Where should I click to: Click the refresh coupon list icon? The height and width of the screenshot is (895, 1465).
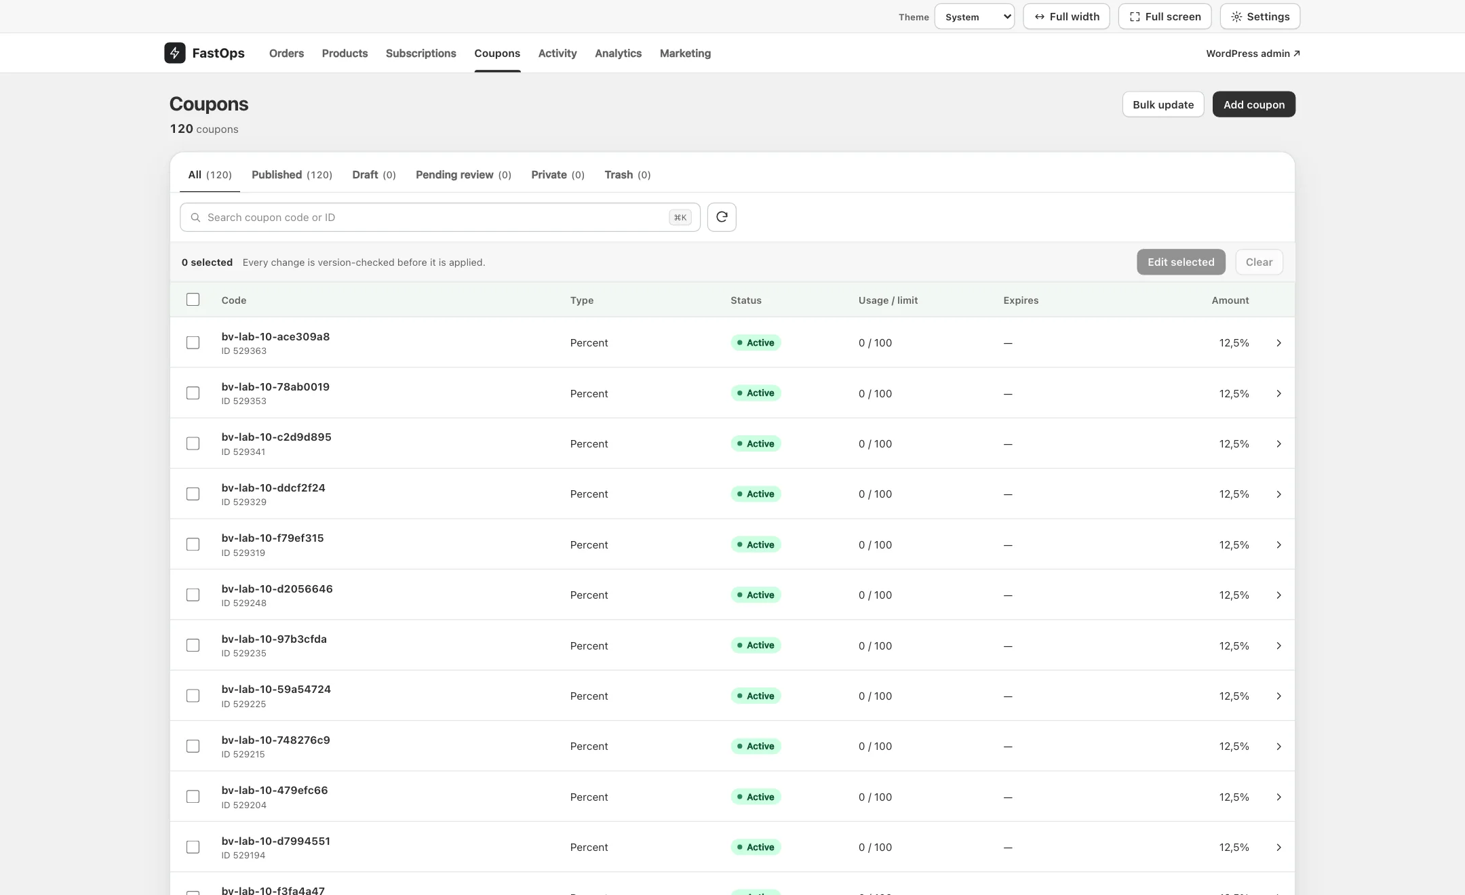point(722,217)
